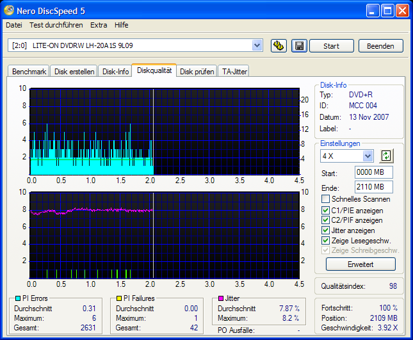Click the refresh icon next to speed dropdown
Screen dimensions: 413x340
[385, 156]
